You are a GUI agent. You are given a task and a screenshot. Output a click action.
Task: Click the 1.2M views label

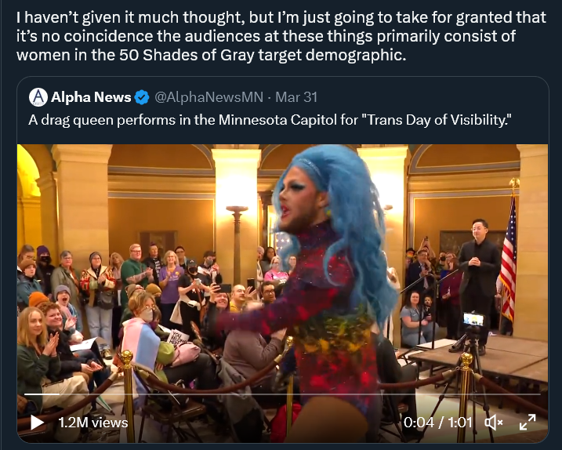[93, 423]
